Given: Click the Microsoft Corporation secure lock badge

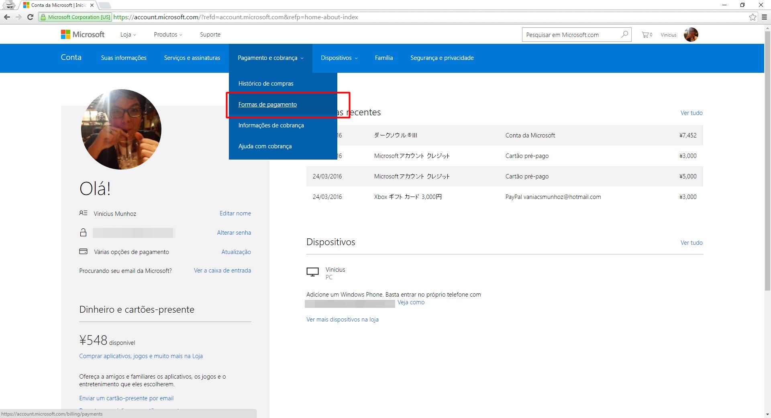Looking at the screenshot, I should (75, 17).
